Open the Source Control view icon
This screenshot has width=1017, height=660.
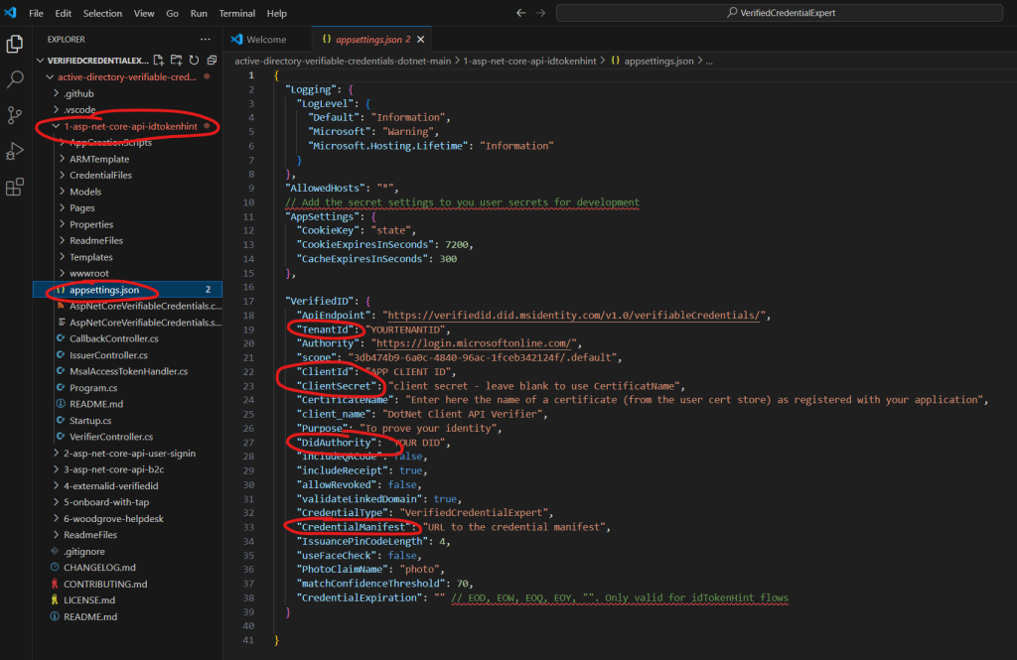tap(14, 115)
